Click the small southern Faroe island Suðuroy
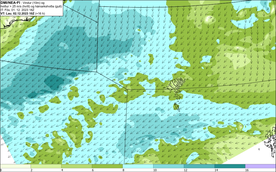 (x=177, y=107)
